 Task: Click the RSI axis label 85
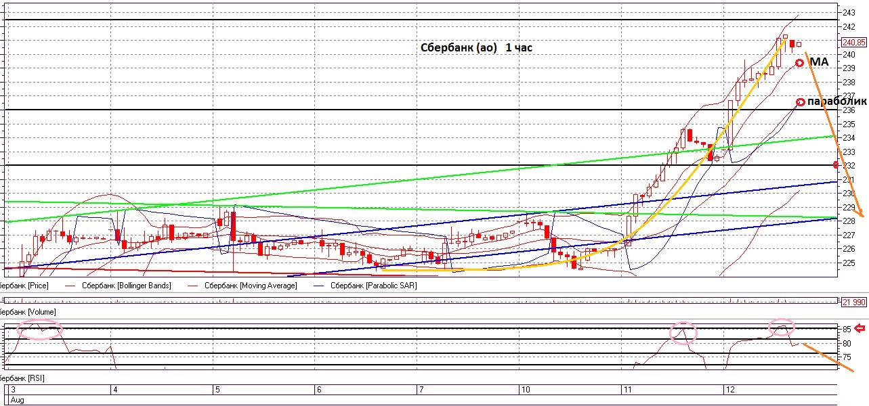click(847, 329)
